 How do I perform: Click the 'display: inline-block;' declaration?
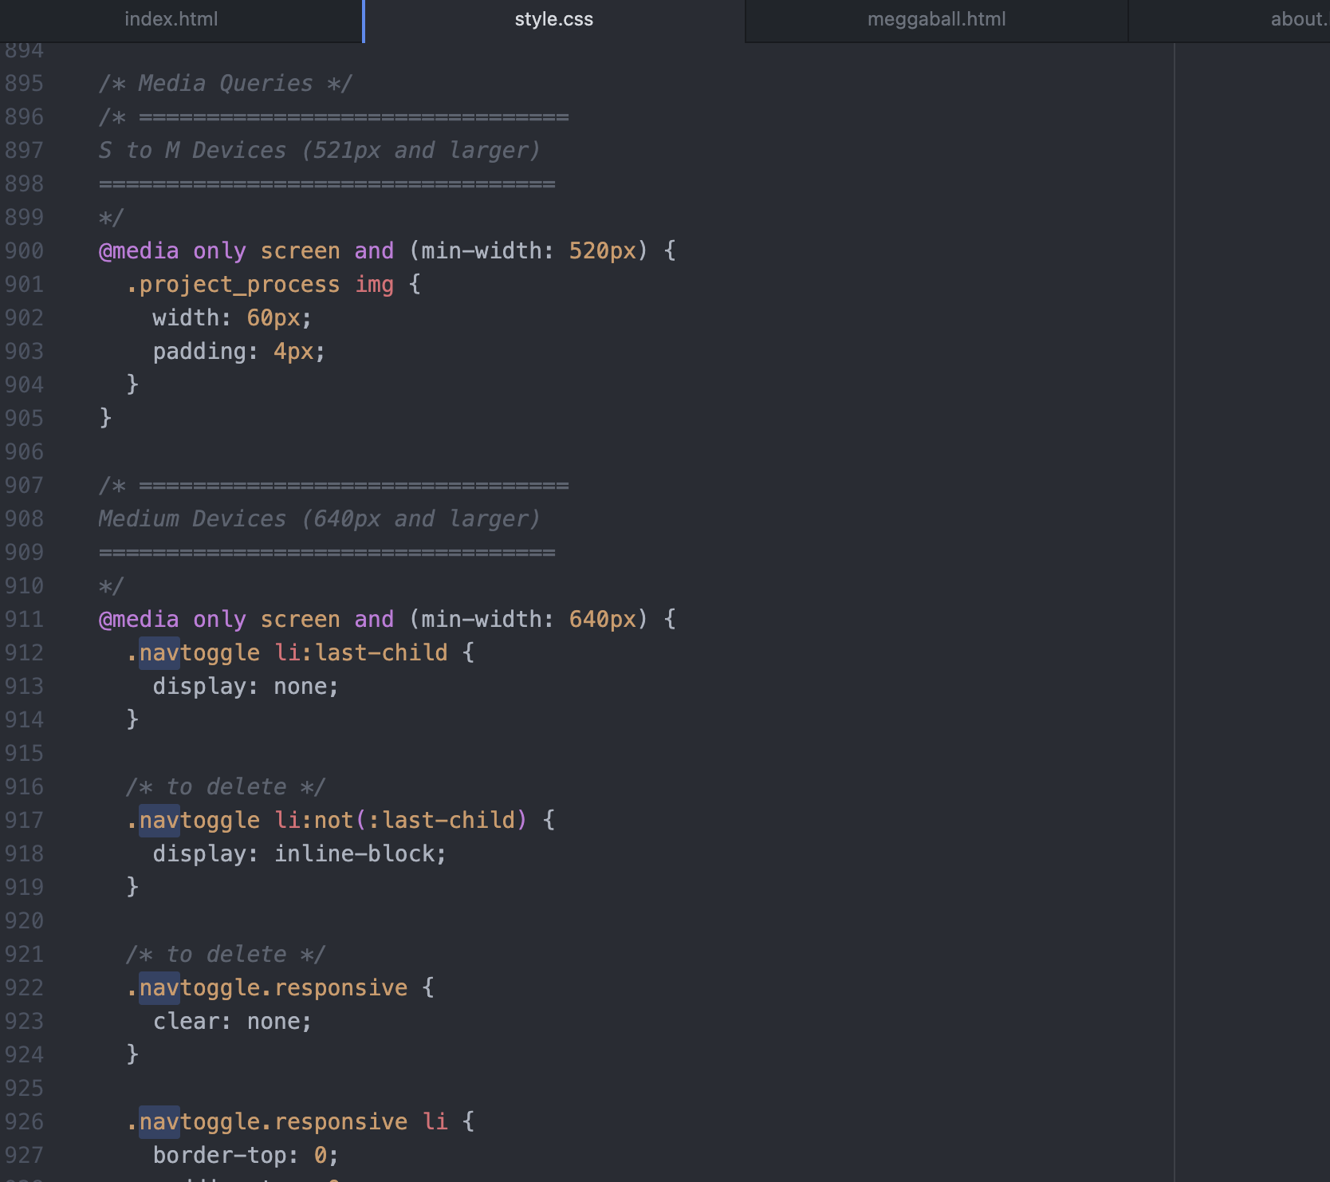point(299,854)
